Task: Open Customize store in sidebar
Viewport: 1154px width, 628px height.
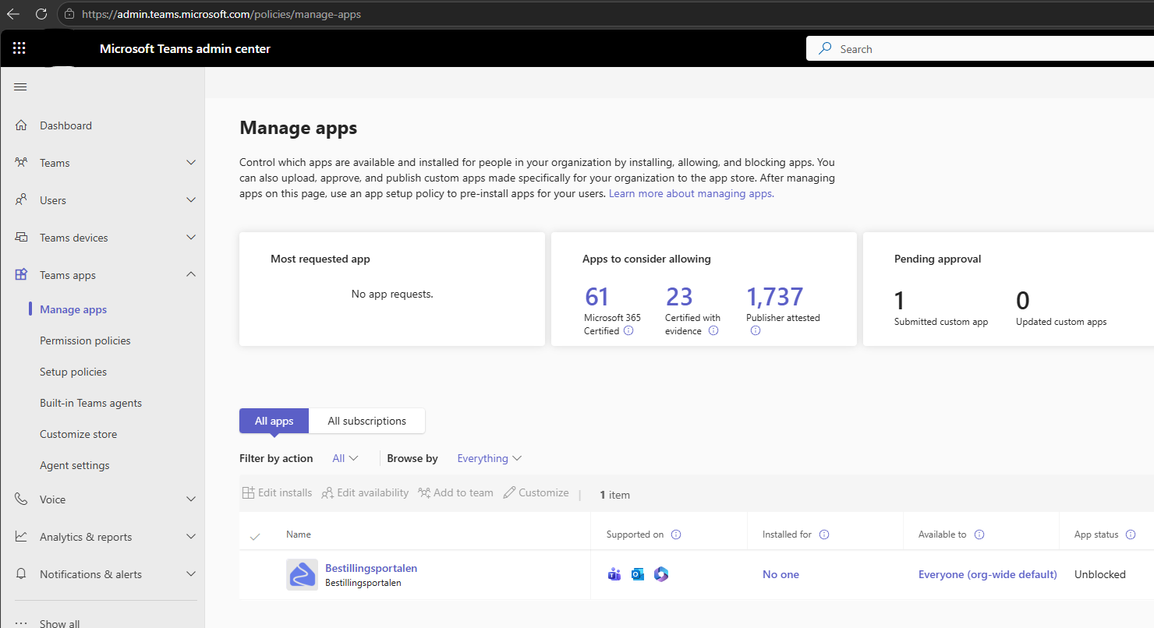Action: tap(78, 434)
